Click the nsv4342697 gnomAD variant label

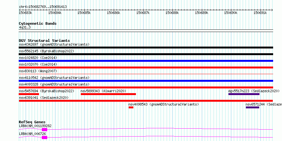54,44
